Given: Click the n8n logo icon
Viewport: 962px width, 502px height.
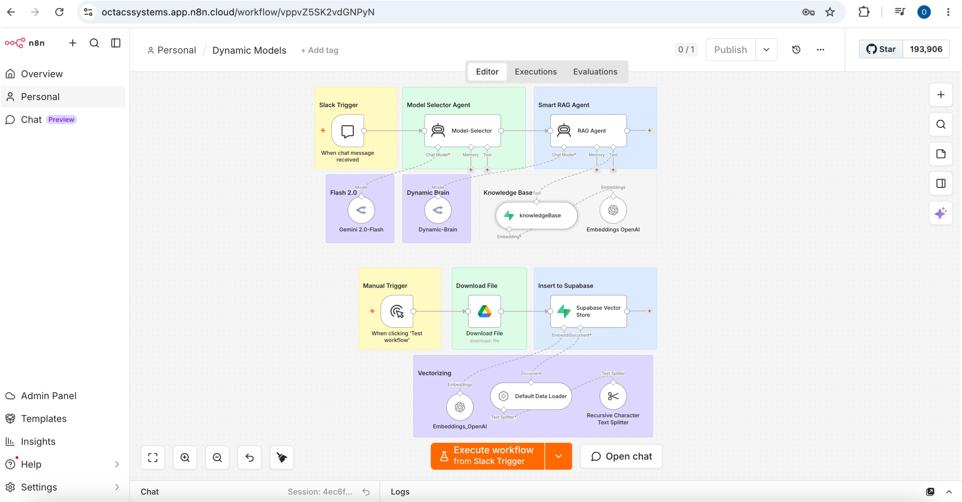Looking at the screenshot, I should tap(15, 43).
